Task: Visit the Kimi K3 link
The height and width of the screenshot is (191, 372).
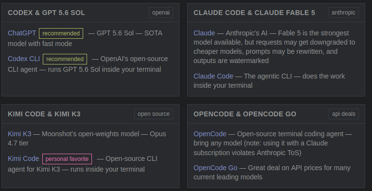Action: pos(19,134)
